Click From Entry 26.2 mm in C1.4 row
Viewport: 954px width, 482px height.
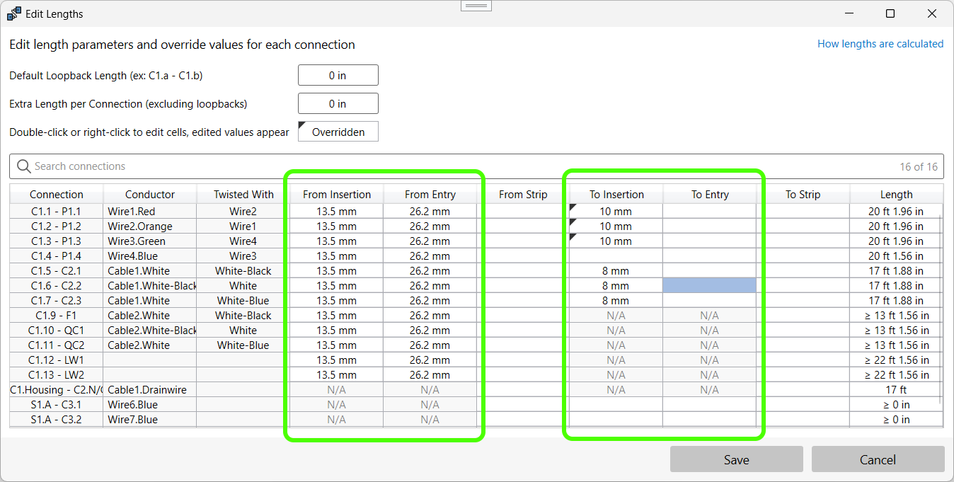(x=430, y=256)
